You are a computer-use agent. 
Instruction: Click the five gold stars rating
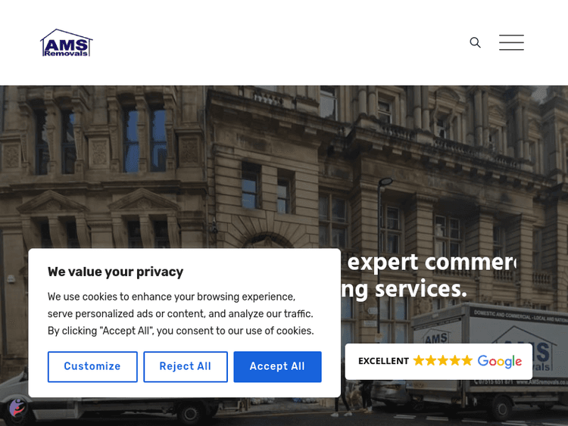tap(443, 360)
